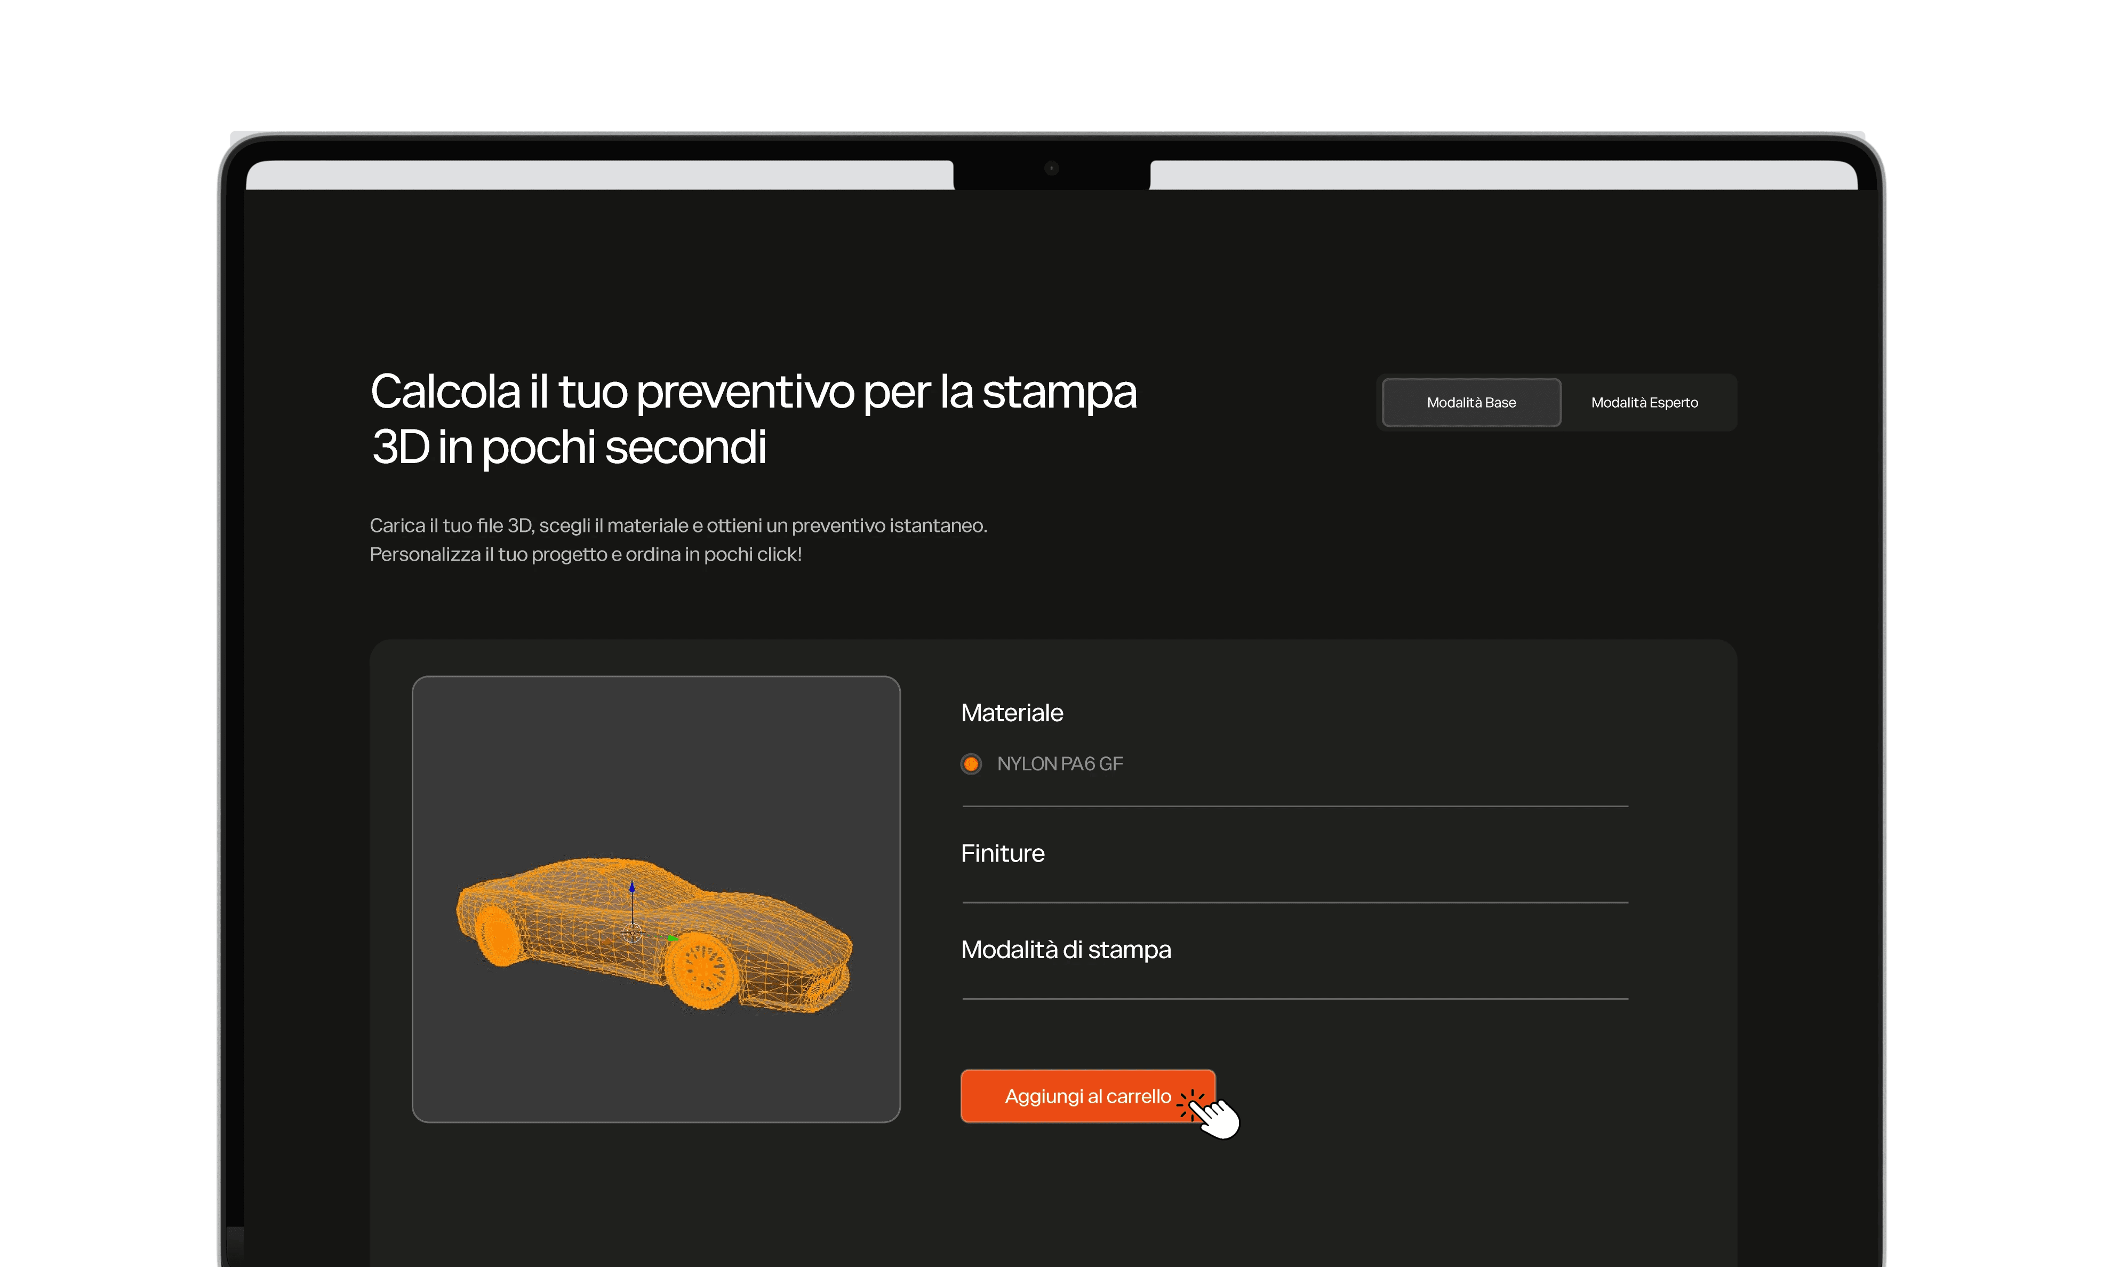Click the 3D car model preview
The image size is (2104, 1267).
[x=655, y=899]
